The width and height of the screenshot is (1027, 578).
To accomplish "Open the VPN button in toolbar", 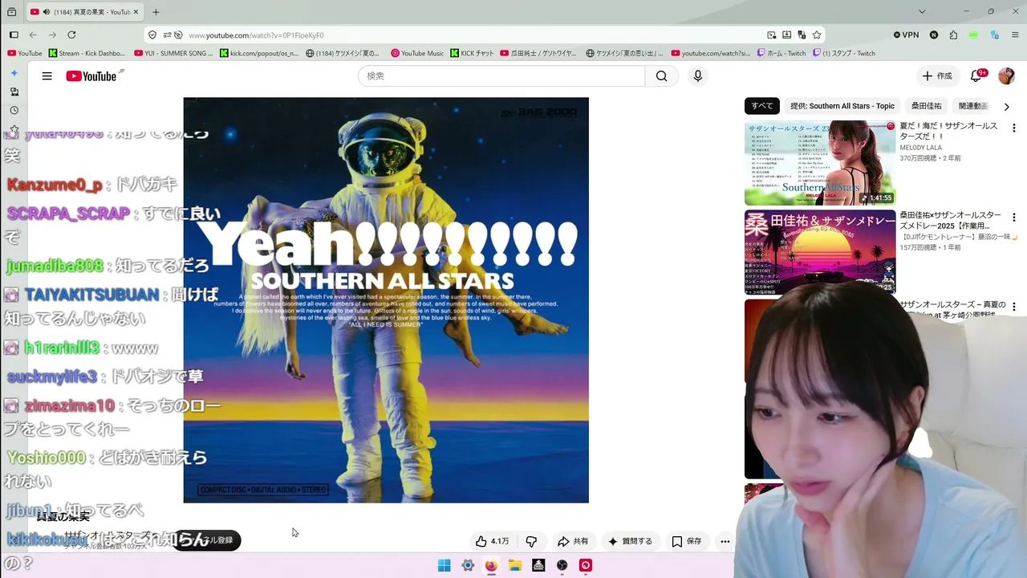I will (x=907, y=35).
